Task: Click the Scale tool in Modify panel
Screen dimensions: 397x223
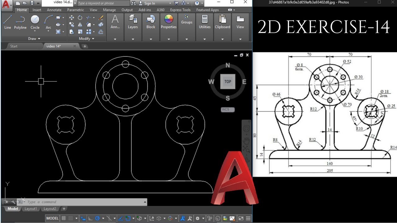Action: coord(80,32)
